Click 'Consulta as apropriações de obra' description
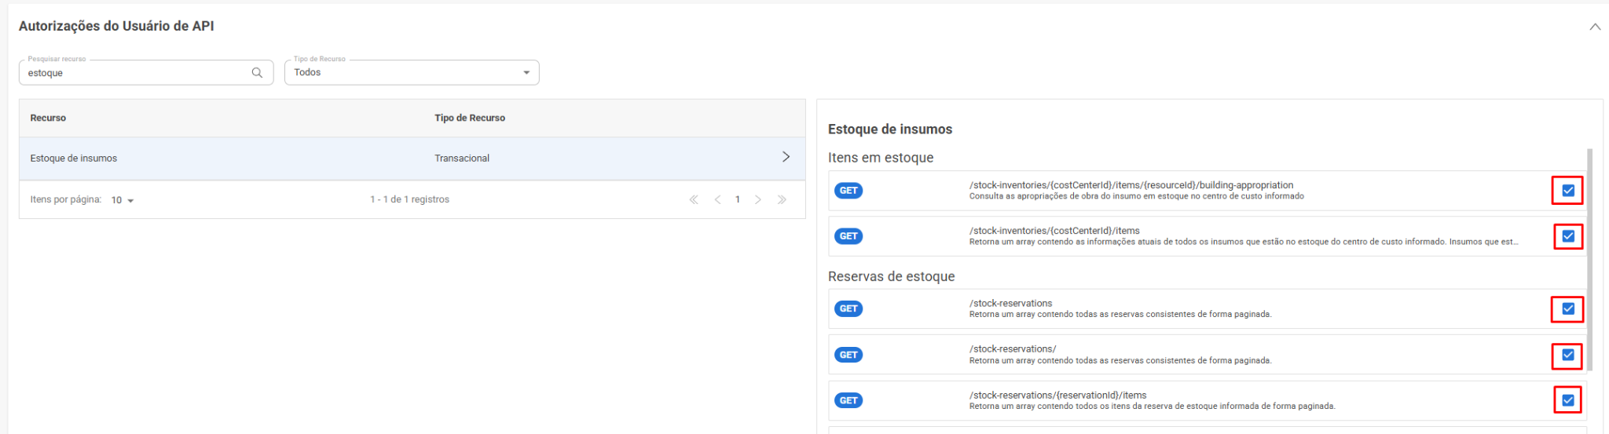Image resolution: width=1609 pixels, height=434 pixels. (x=1136, y=196)
